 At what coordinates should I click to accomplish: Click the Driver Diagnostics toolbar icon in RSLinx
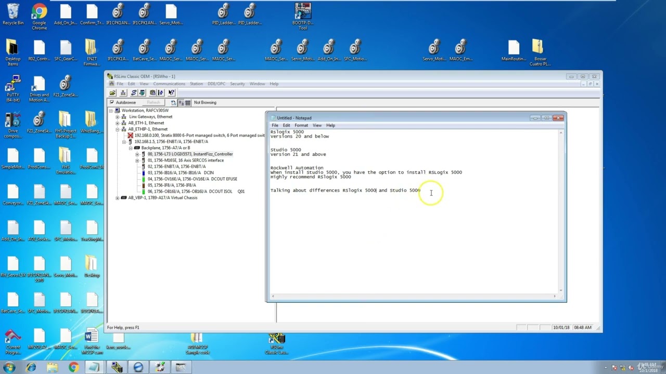click(x=142, y=92)
